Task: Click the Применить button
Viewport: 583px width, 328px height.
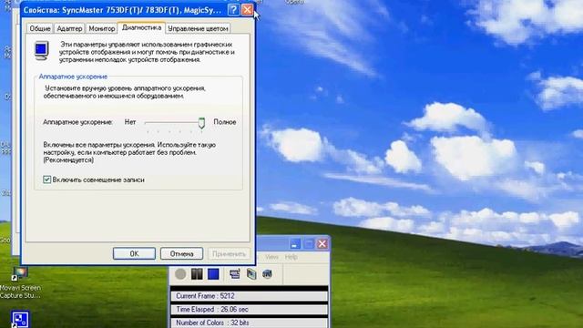Action: coord(229,253)
